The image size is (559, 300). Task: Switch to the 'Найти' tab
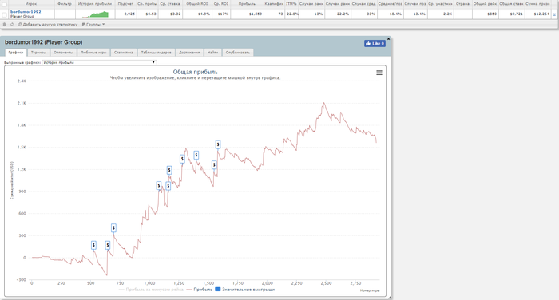tap(213, 53)
